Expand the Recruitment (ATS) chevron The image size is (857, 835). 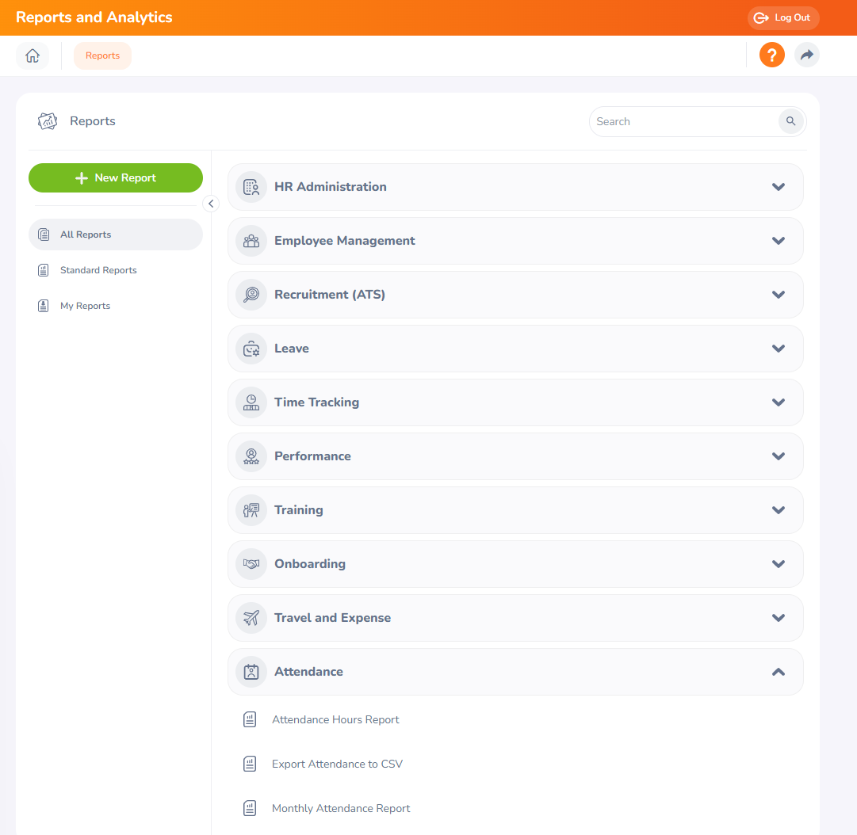[779, 295]
